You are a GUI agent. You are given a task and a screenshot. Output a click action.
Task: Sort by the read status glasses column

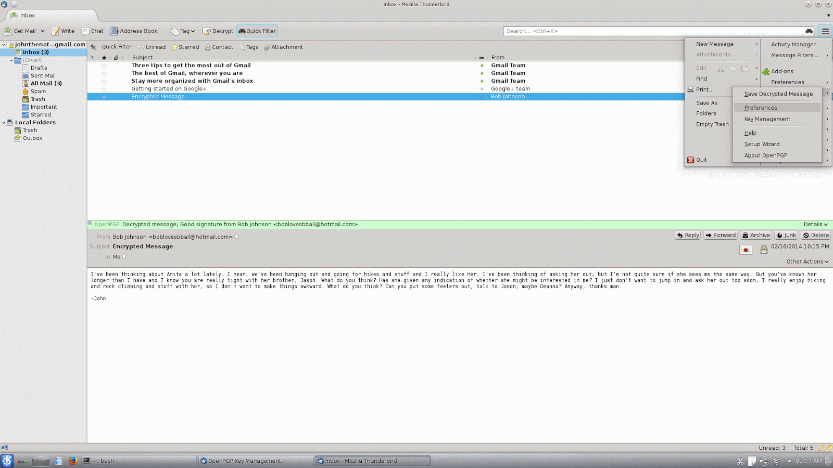(x=482, y=58)
